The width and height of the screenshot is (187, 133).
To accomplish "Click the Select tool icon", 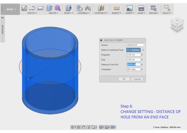I will [x=167, y=8].
